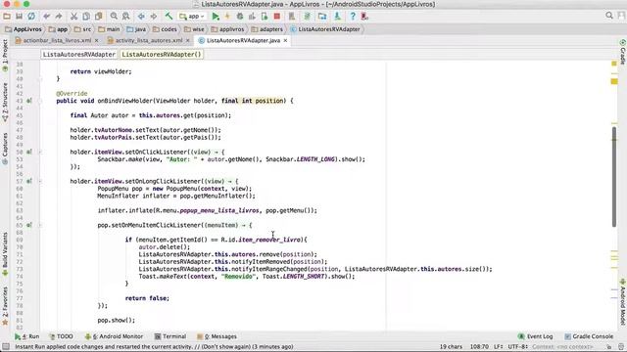Viewport: 627px width, 352px height.
Task: Click the Find magnifier icon
Action: click(x=114, y=17)
